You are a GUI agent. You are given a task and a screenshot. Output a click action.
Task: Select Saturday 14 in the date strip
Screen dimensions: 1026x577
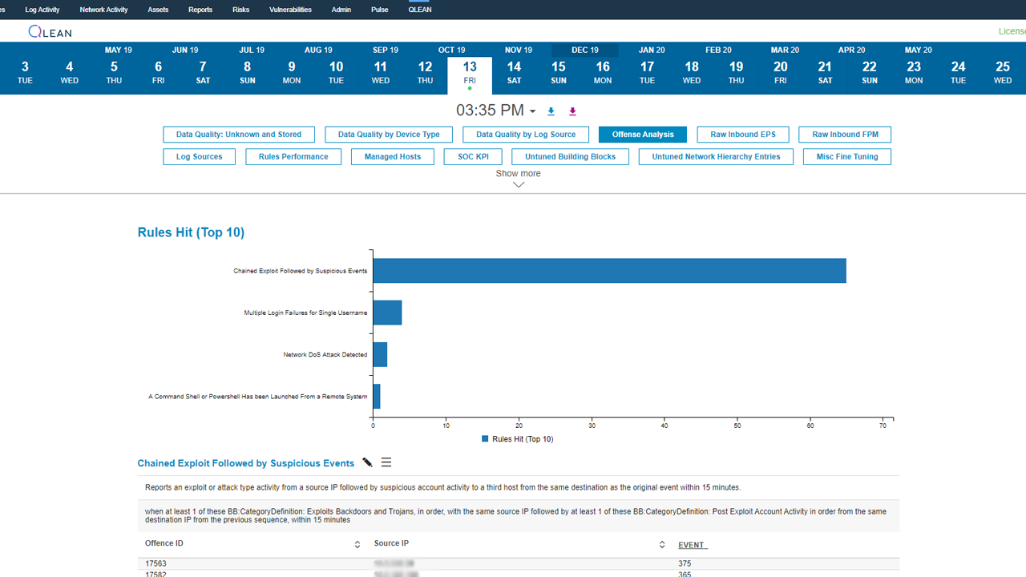(515, 72)
